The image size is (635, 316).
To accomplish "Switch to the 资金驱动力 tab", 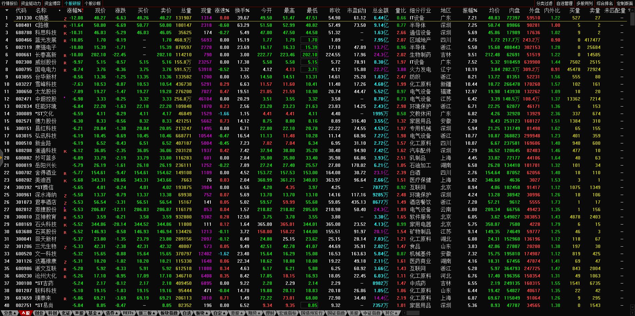I will point(31,3).
